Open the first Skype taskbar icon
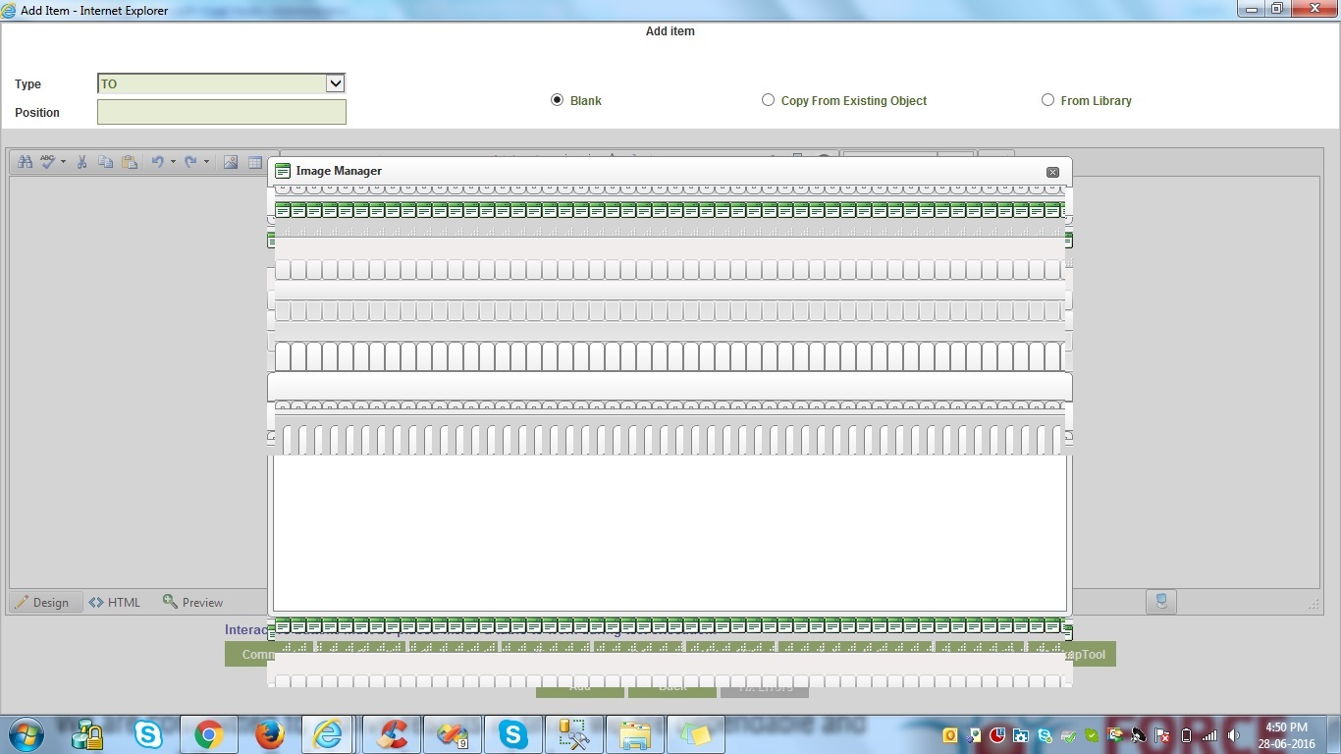 pos(148,734)
